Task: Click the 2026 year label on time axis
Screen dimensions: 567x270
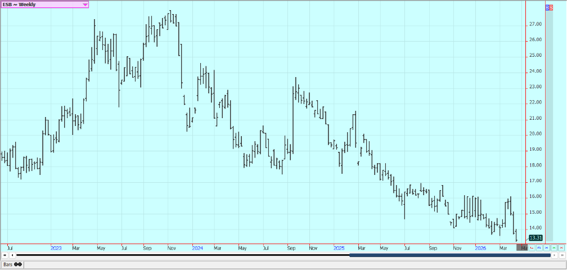Action: (x=480, y=247)
